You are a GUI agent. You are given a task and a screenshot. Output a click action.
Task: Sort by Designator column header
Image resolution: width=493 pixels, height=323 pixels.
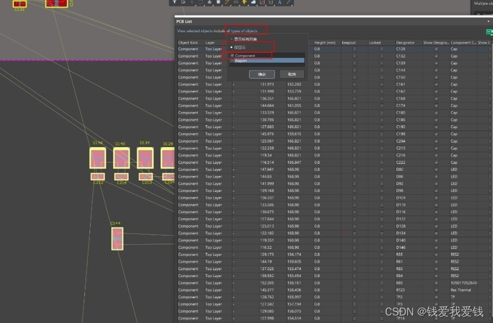click(x=405, y=42)
